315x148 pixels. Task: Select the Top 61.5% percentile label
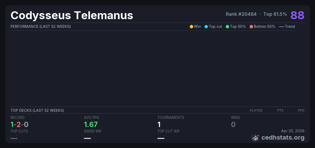click(x=275, y=14)
